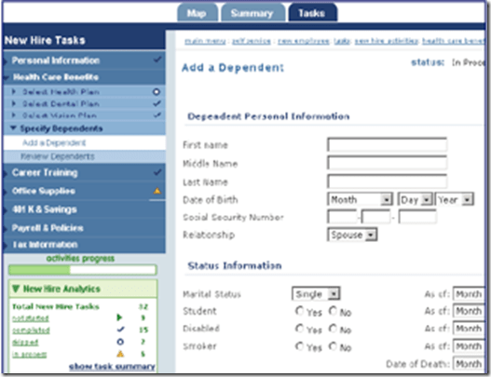Switch to the Map tab
Viewport: 491px width, 377px height.
[x=197, y=13]
